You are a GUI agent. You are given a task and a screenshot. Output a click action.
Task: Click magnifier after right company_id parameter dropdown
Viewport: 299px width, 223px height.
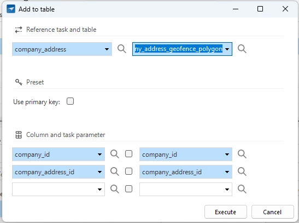point(242,154)
